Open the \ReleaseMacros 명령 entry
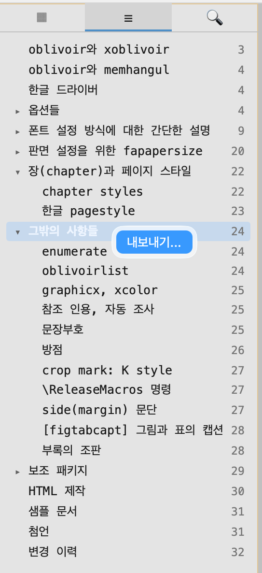 coord(107,389)
